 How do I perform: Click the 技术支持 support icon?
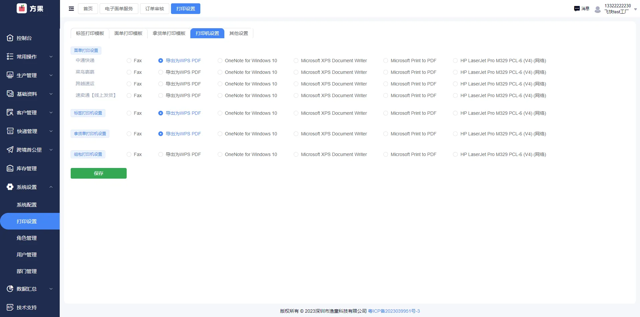[10, 307]
